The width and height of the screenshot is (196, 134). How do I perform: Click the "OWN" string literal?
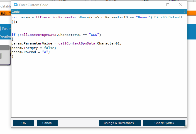click(x=94, y=35)
